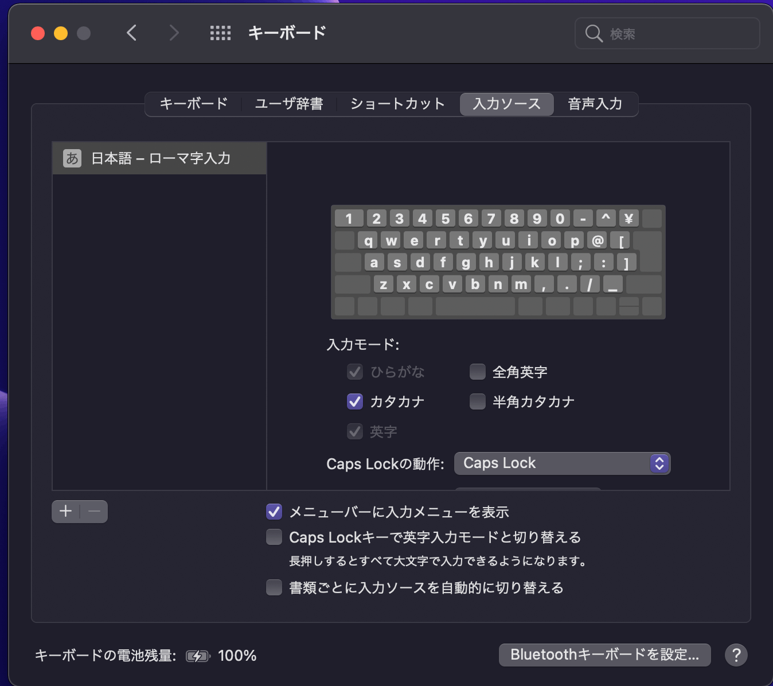Viewport: 773px width, 686px height.
Task: Click the back navigation arrow
Action: click(x=131, y=33)
